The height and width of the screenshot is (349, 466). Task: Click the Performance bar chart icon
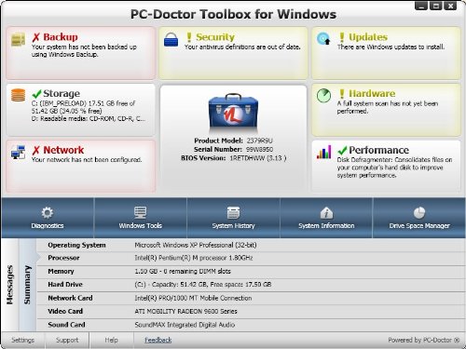pos(323,152)
